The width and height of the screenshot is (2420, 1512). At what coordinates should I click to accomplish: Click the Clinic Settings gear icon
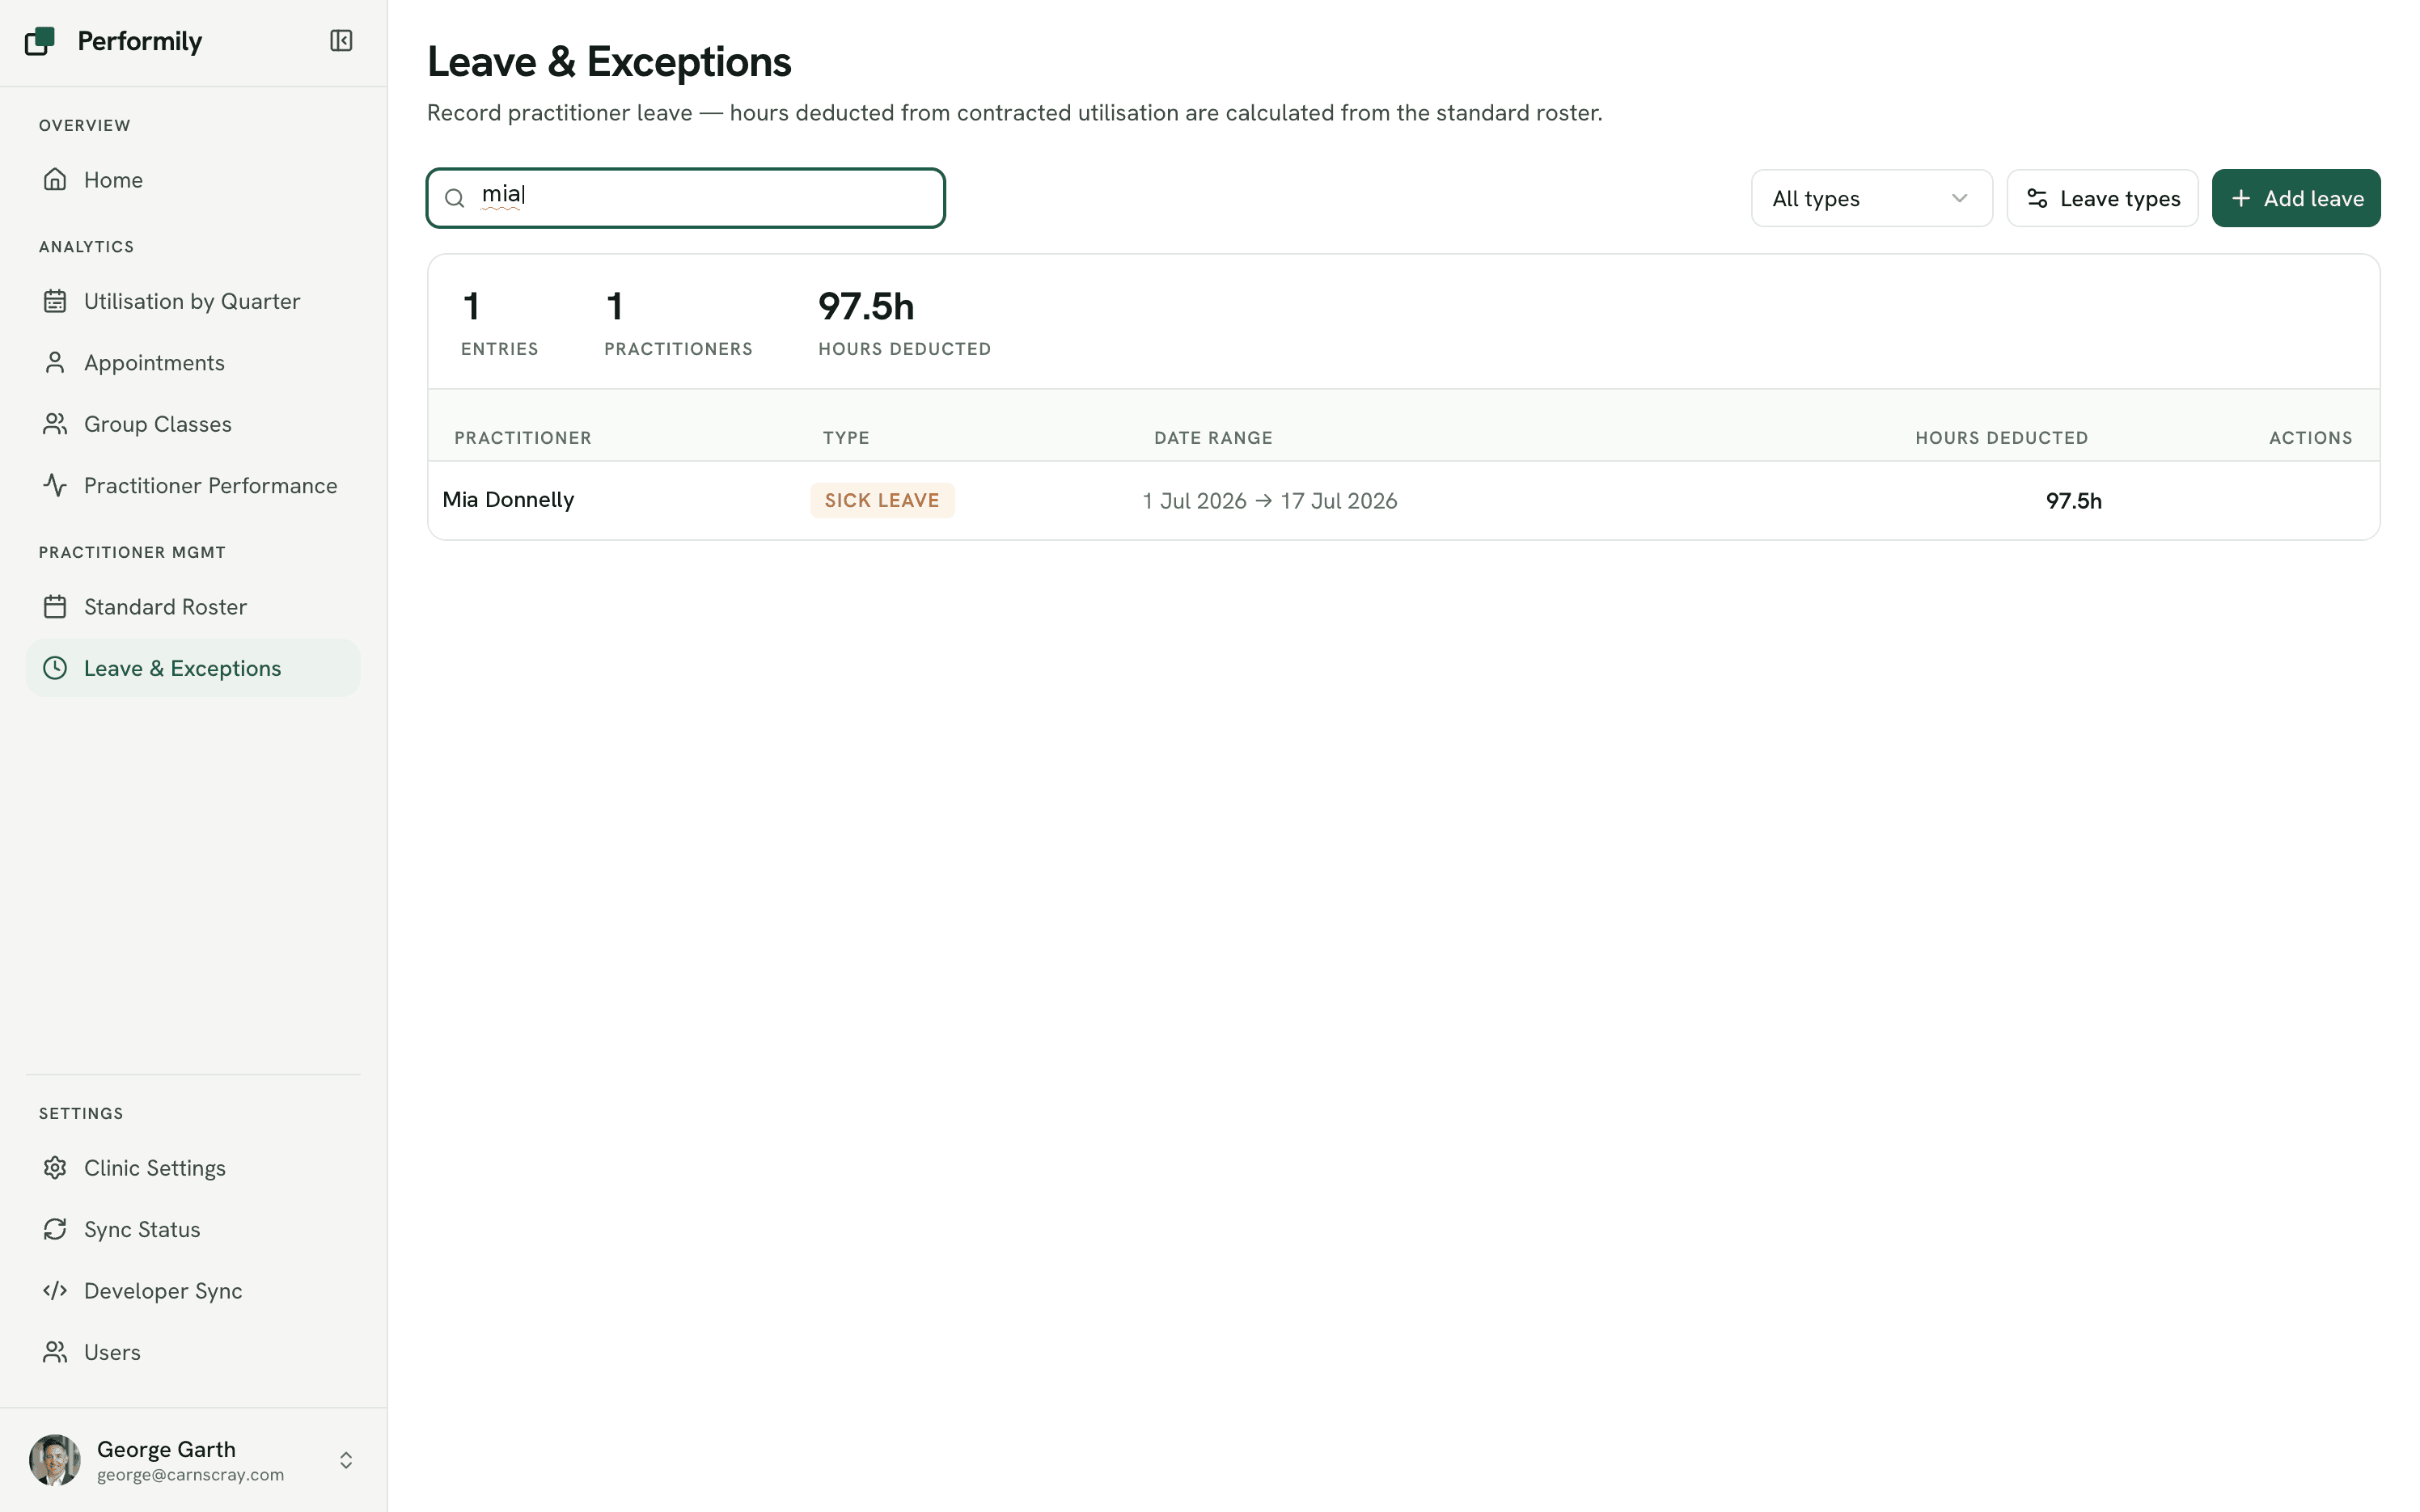pyautogui.click(x=55, y=1168)
